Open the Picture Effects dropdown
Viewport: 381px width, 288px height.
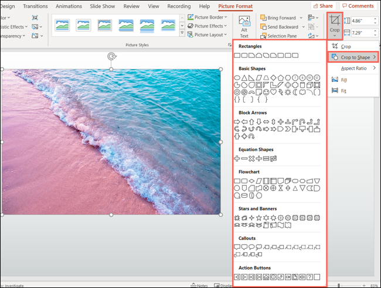pos(208,26)
